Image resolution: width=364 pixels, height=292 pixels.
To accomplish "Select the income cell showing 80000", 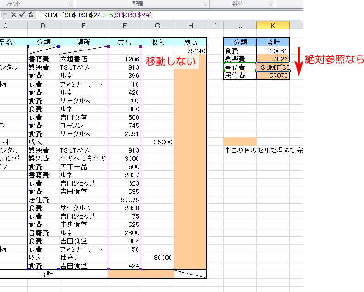I will [x=157, y=258].
